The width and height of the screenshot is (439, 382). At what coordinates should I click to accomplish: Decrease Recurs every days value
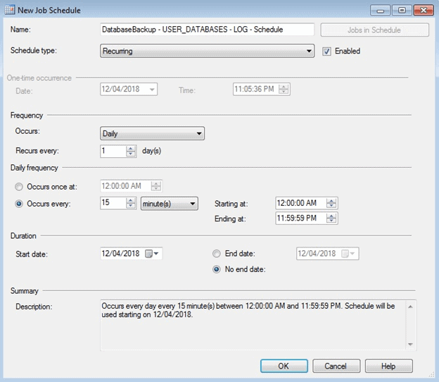pos(131,154)
